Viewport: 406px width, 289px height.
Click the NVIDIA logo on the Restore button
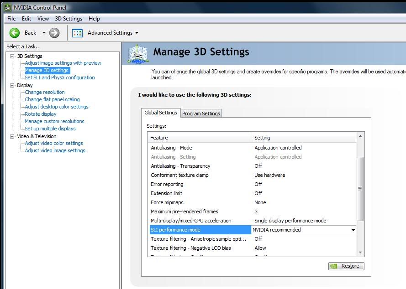(334, 266)
